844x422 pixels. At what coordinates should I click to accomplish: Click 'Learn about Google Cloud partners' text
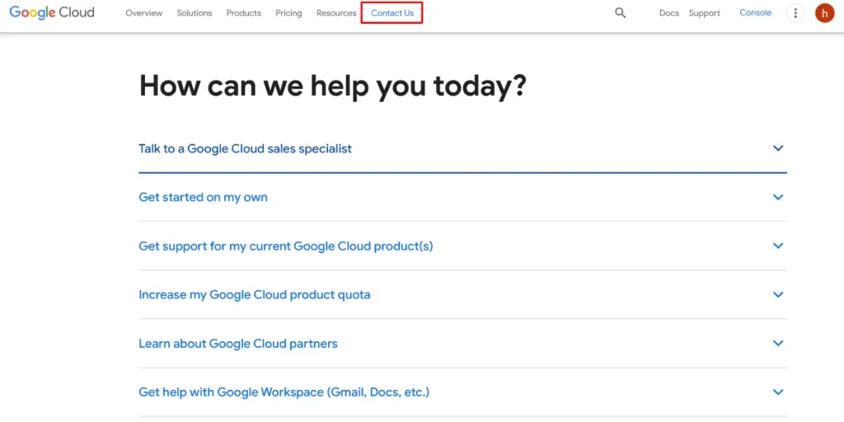(x=238, y=344)
